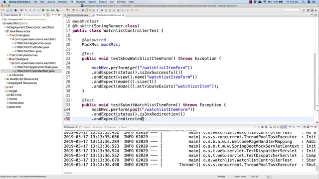Viewport: 319px width, 179px height.
Task: Click Collapse All icon in Project Explorer
Action: 44,15
